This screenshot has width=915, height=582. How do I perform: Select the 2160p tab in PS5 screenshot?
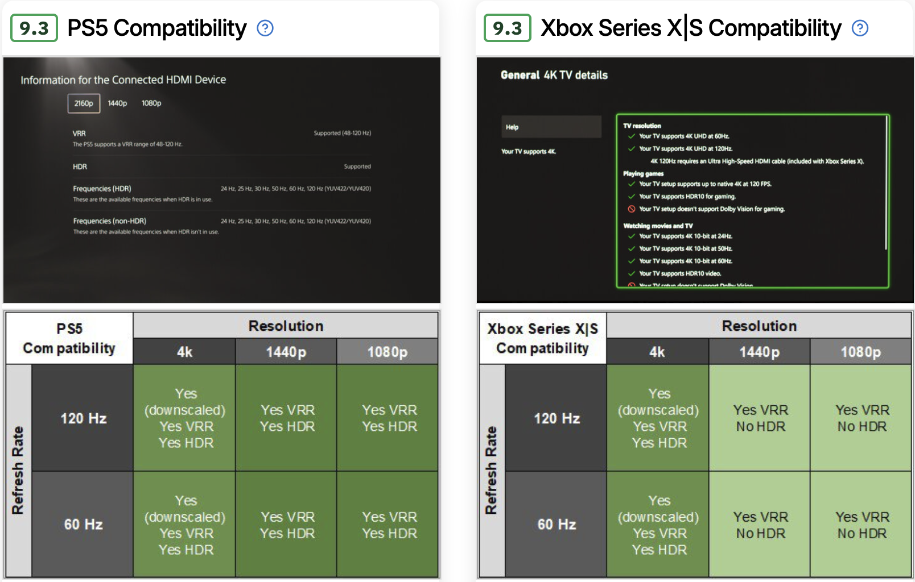(84, 103)
